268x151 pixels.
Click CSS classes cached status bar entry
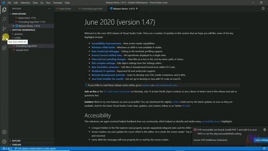click(35, 148)
